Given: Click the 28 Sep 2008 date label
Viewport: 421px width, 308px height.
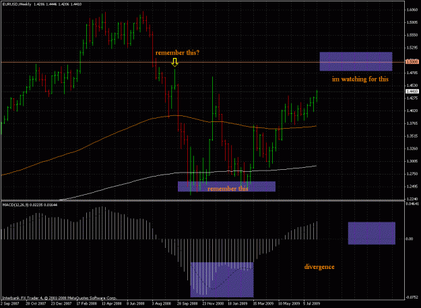Looking at the screenshot, I should 186,304.
